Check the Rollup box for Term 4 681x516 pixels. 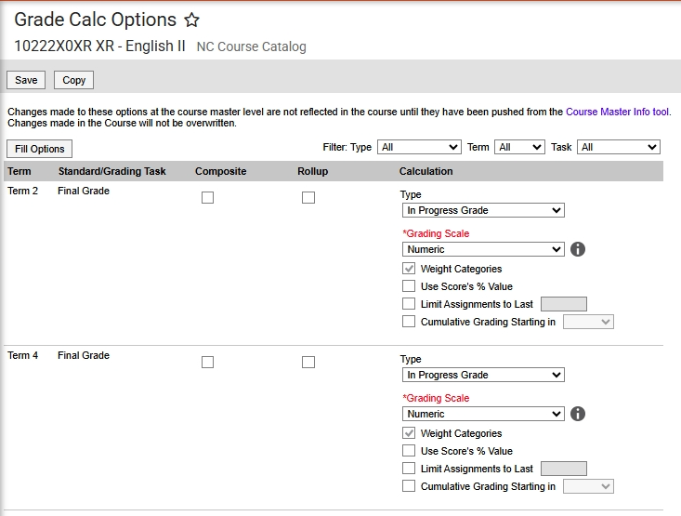pyautogui.click(x=308, y=362)
